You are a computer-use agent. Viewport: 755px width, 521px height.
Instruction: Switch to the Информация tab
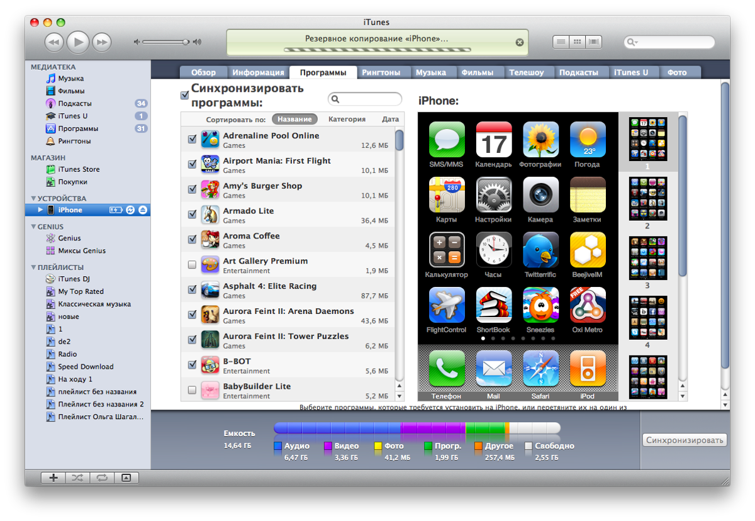pos(258,72)
